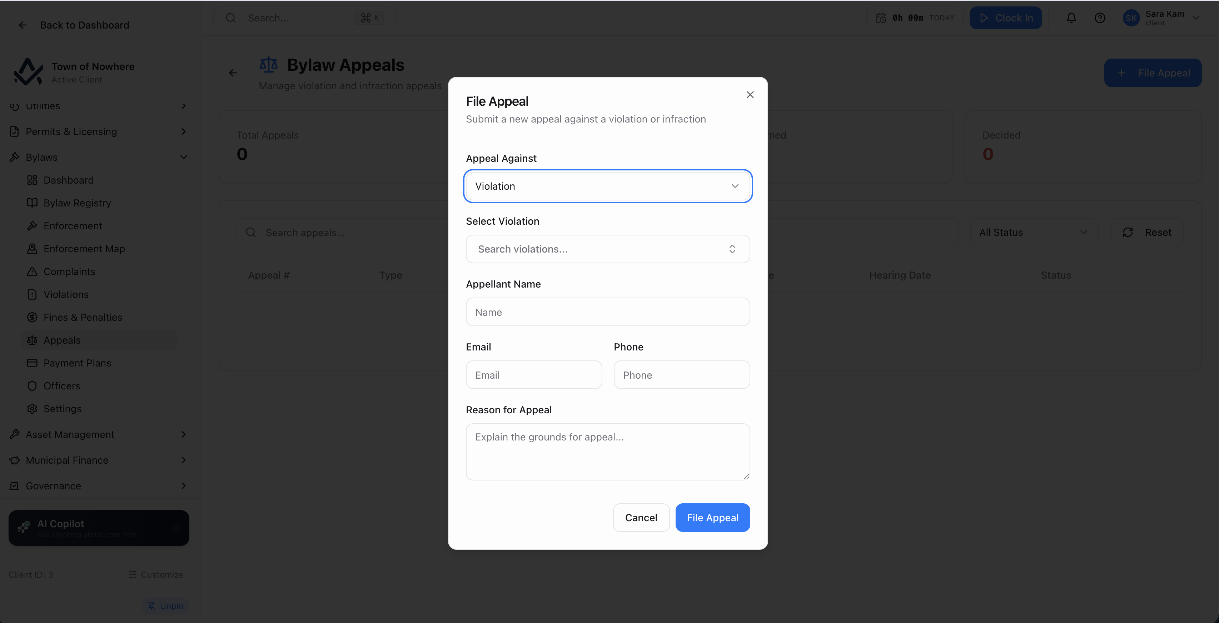Click the time tracker clock icon

point(881,18)
